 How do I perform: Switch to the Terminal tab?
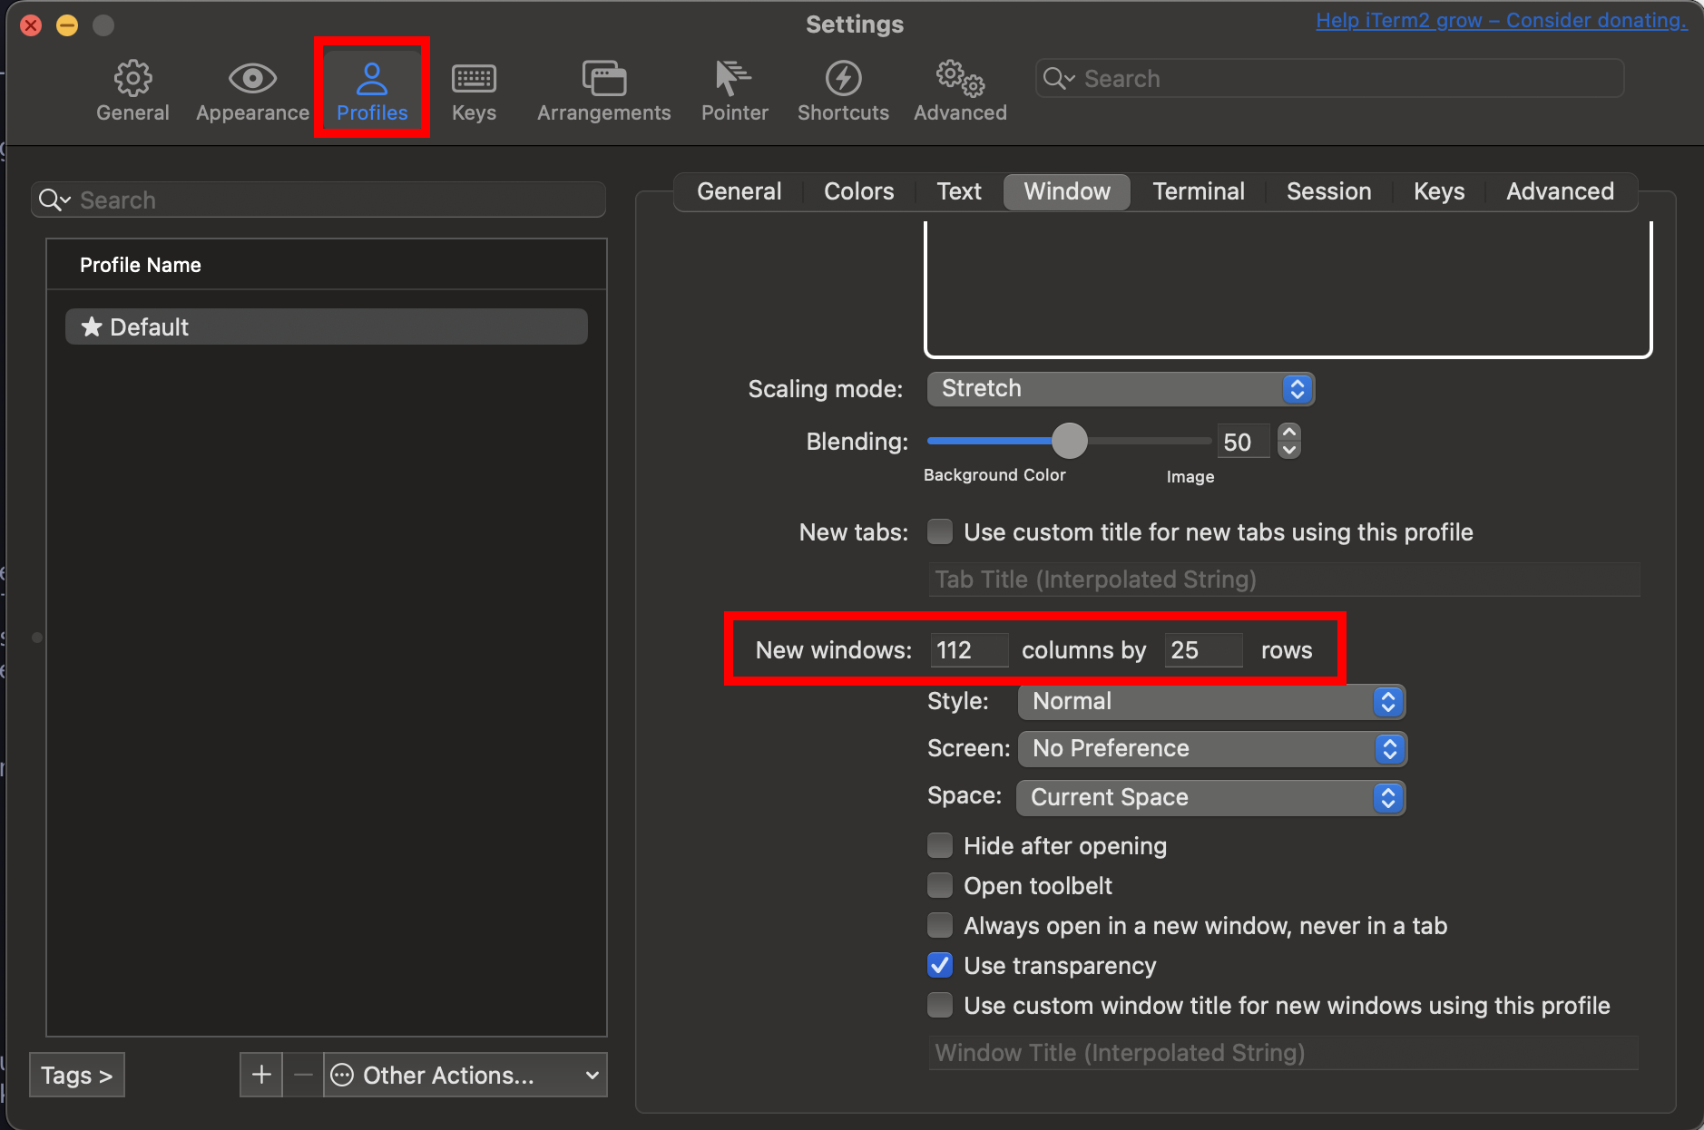[x=1198, y=191]
